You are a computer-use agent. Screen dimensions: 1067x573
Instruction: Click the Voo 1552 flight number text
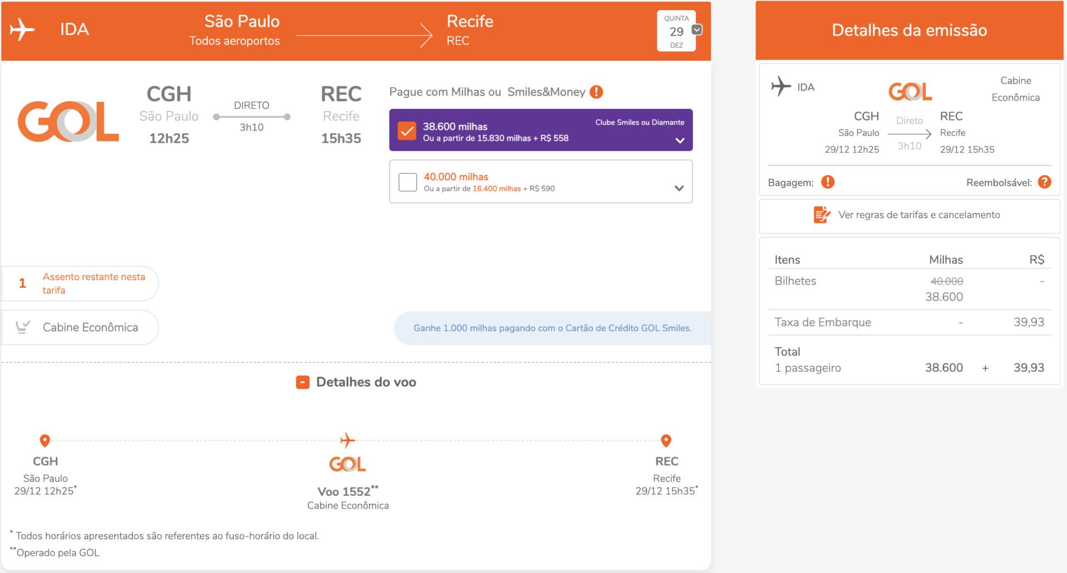point(348,491)
